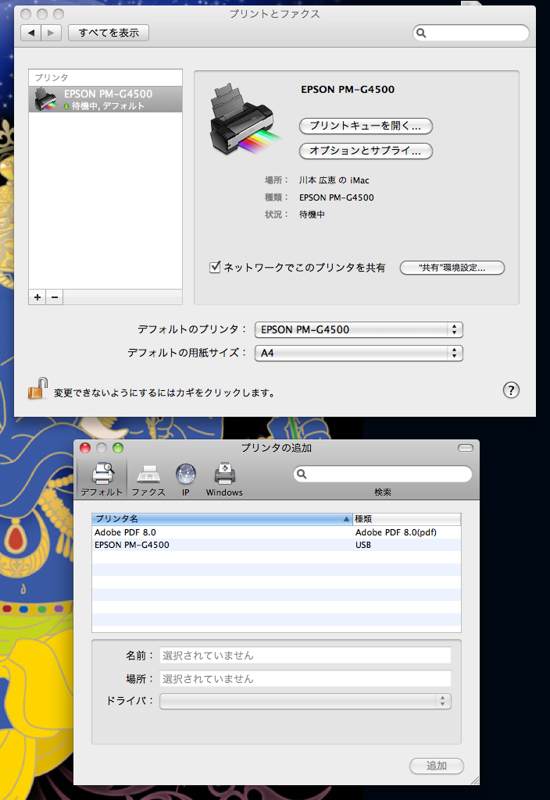Click the help question mark button
Image resolution: width=550 pixels, height=800 pixels.
pyautogui.click(x=511, y=390)
